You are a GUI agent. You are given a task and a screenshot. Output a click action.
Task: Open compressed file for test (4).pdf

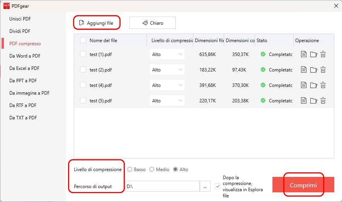pyautogui.click(x=304, y=85)
